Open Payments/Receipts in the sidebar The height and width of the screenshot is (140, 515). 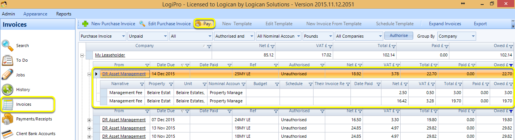(x=34, y=119)
